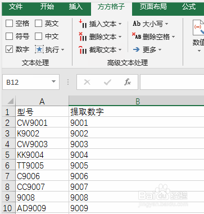
Task: Open the 截取文本 dropdown arrow
Action: tap(120, 50)
